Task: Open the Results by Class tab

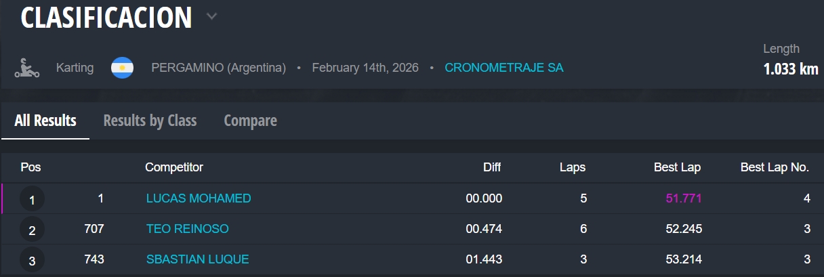Action: coord(150,121)
